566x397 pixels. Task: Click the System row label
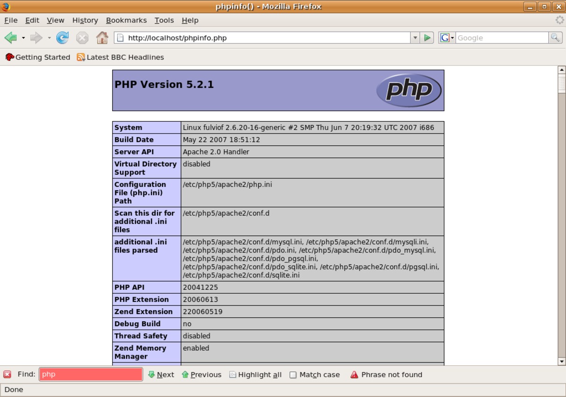[x=128, y=128]
